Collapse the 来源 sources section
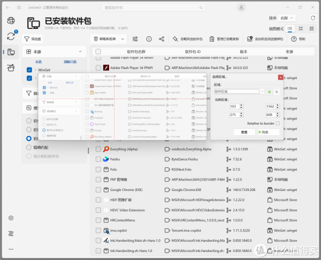321x260 pixels. (x=80, y=52)
